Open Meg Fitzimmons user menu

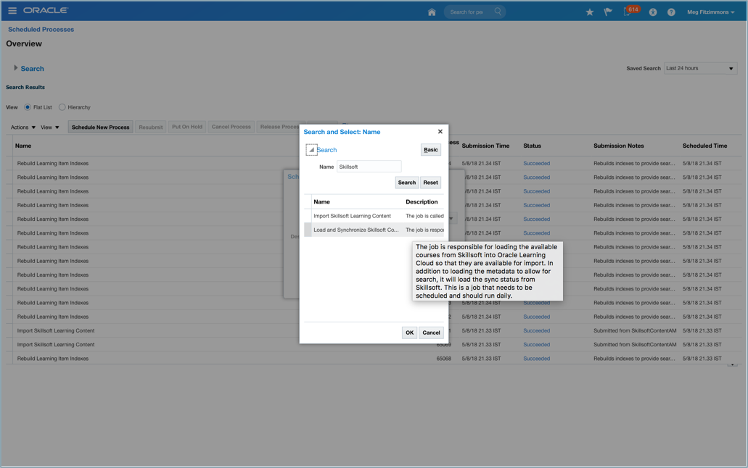(710, 12)
